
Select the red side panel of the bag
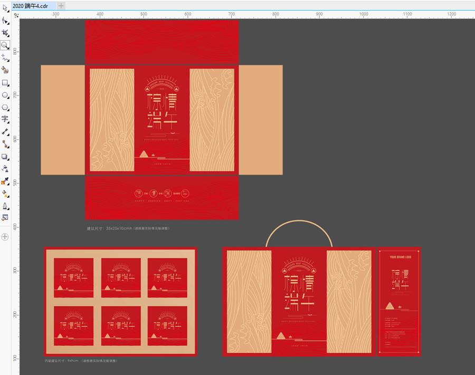(399, 302)
